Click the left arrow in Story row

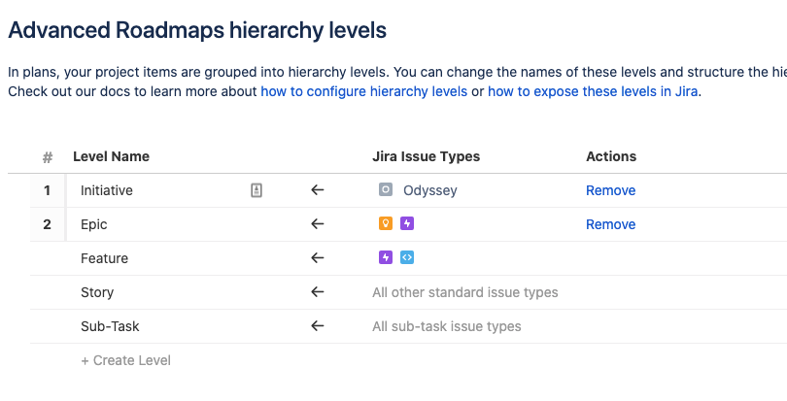pos(317,292)
